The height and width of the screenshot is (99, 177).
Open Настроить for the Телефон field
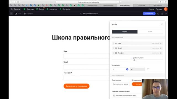click(155, 53)
